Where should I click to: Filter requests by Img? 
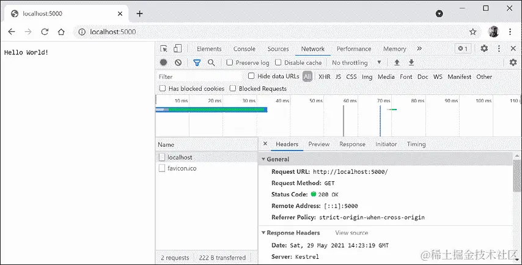(367, 77)
